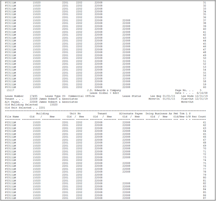
Task: Click the date value 6/16/08
Action: (x=202, y=93)
